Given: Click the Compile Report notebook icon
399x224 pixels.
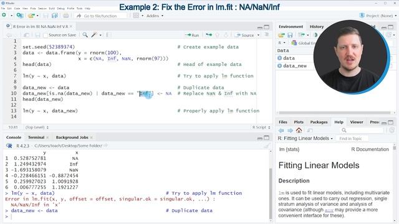Looking at the screenshot, I should 108,35.
